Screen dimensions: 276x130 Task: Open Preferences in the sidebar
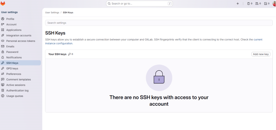pyautogui.click(x=14, y=74)
